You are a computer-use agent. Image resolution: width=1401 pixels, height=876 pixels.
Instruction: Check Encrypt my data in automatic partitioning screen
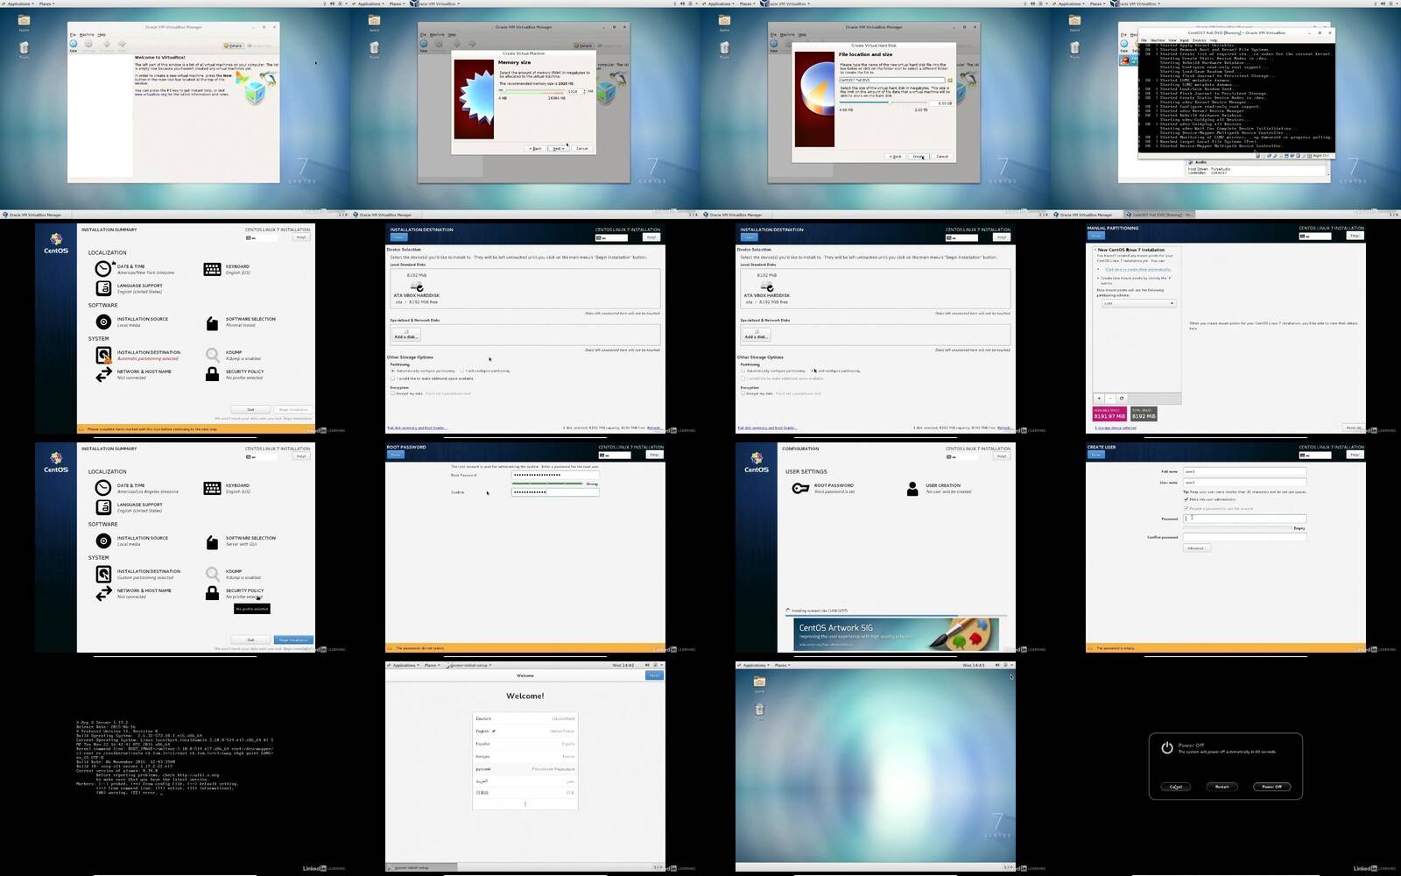(393, 393)
